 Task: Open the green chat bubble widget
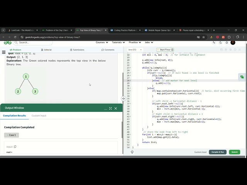[x=242, y=77]
